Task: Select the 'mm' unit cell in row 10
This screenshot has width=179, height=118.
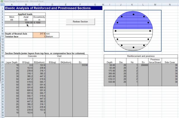Action: click(x=52, y=34)
